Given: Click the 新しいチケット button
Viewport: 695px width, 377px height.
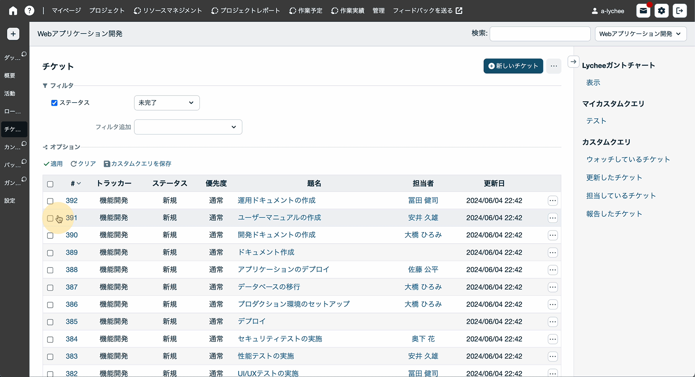Looking at the screenshot, I should (x=513, y=66).
